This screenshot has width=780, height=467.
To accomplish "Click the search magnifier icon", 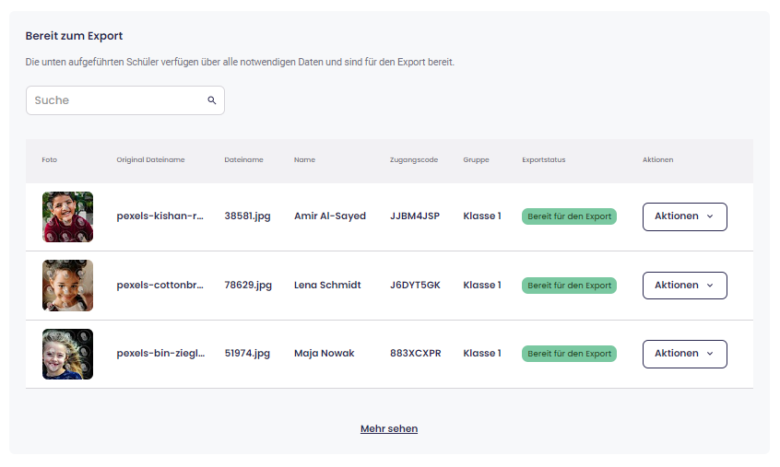I will click(x=212, y=100).
